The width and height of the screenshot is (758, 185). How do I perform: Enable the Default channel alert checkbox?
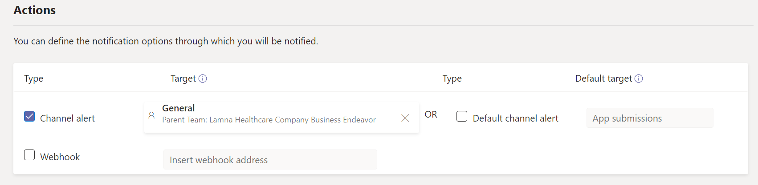[462, 116]
